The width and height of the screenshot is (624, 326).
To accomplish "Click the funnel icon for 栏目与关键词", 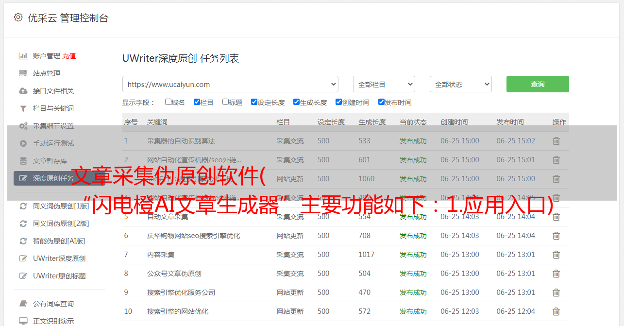I will tap(23, 108).
